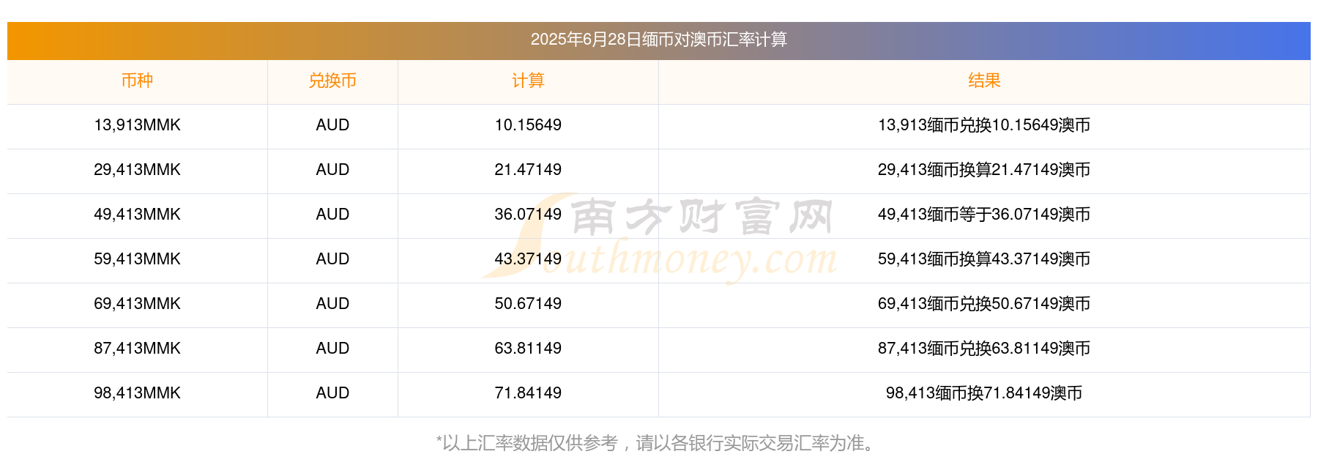Click AUD in the 69,413MMK row

coord(332,304)
